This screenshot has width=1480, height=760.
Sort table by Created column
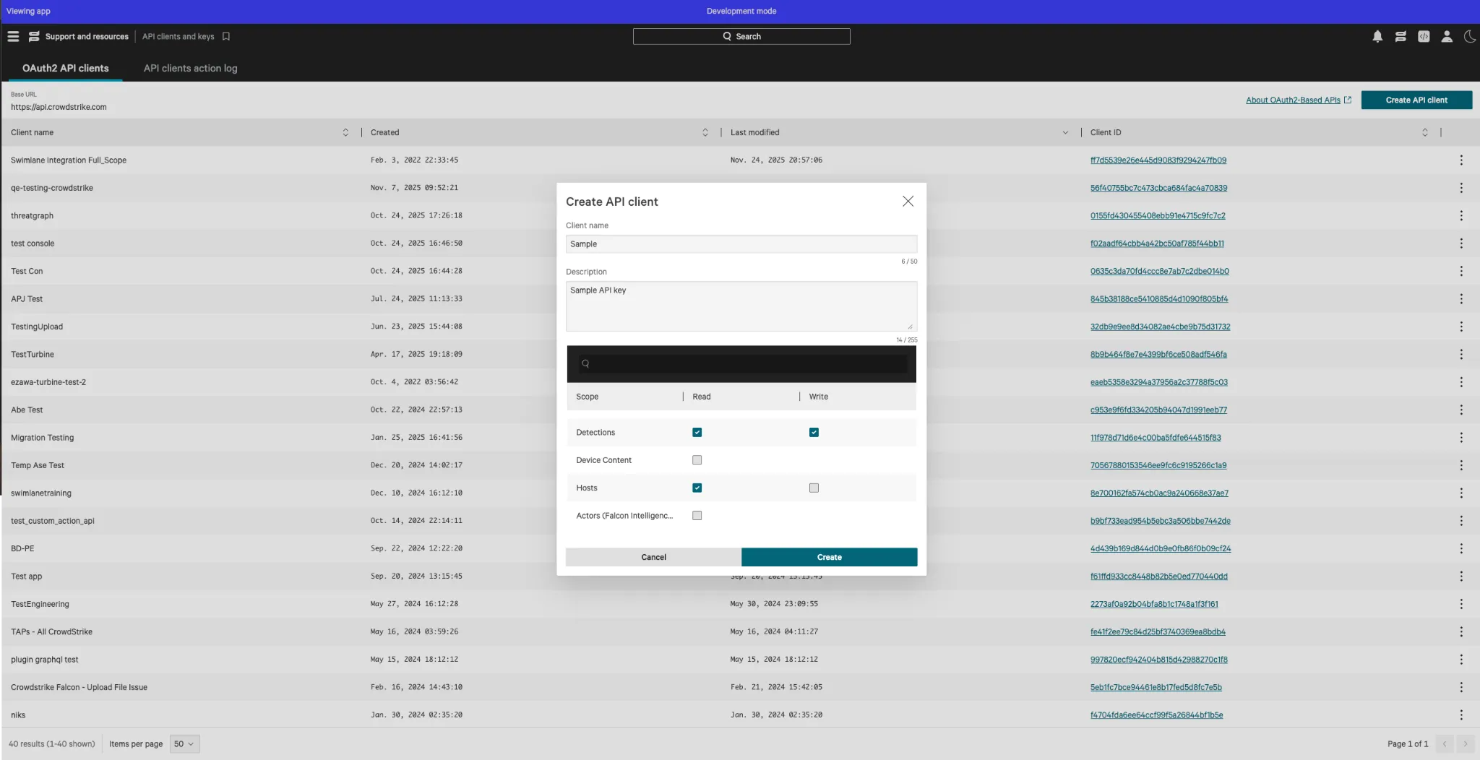coord(705,132)
